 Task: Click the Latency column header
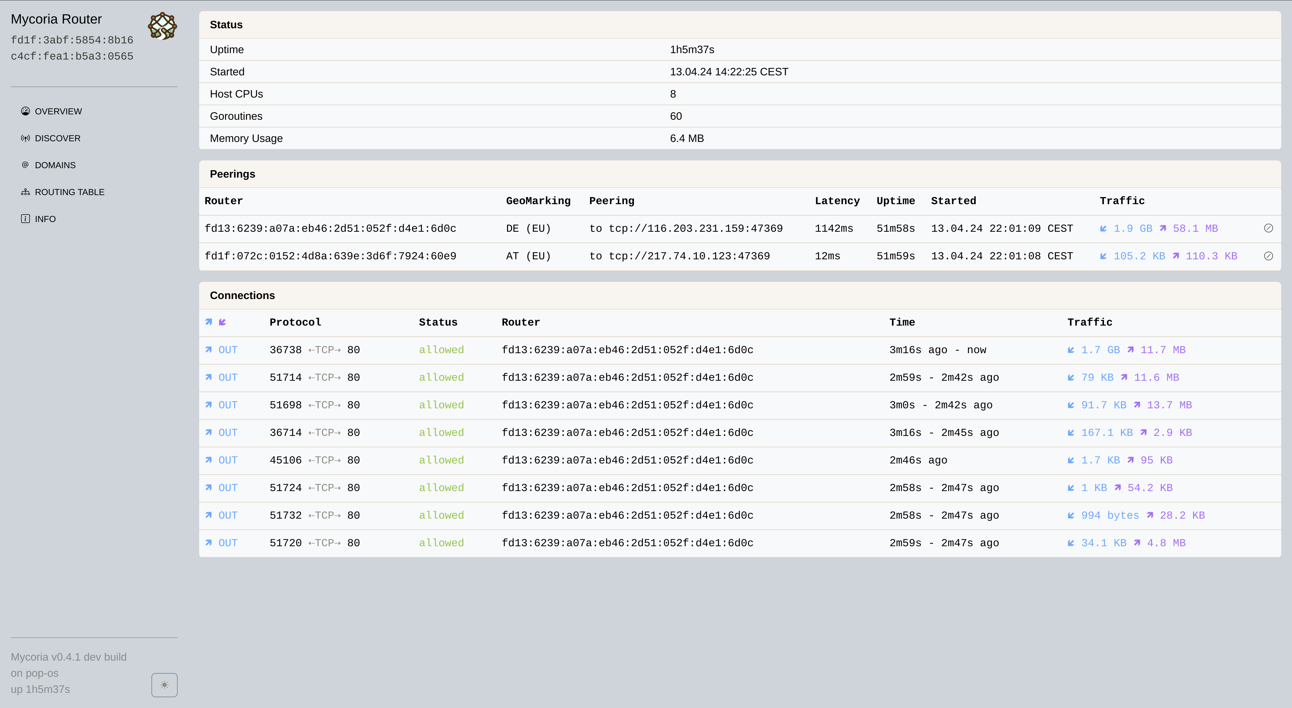coord(837,201)
